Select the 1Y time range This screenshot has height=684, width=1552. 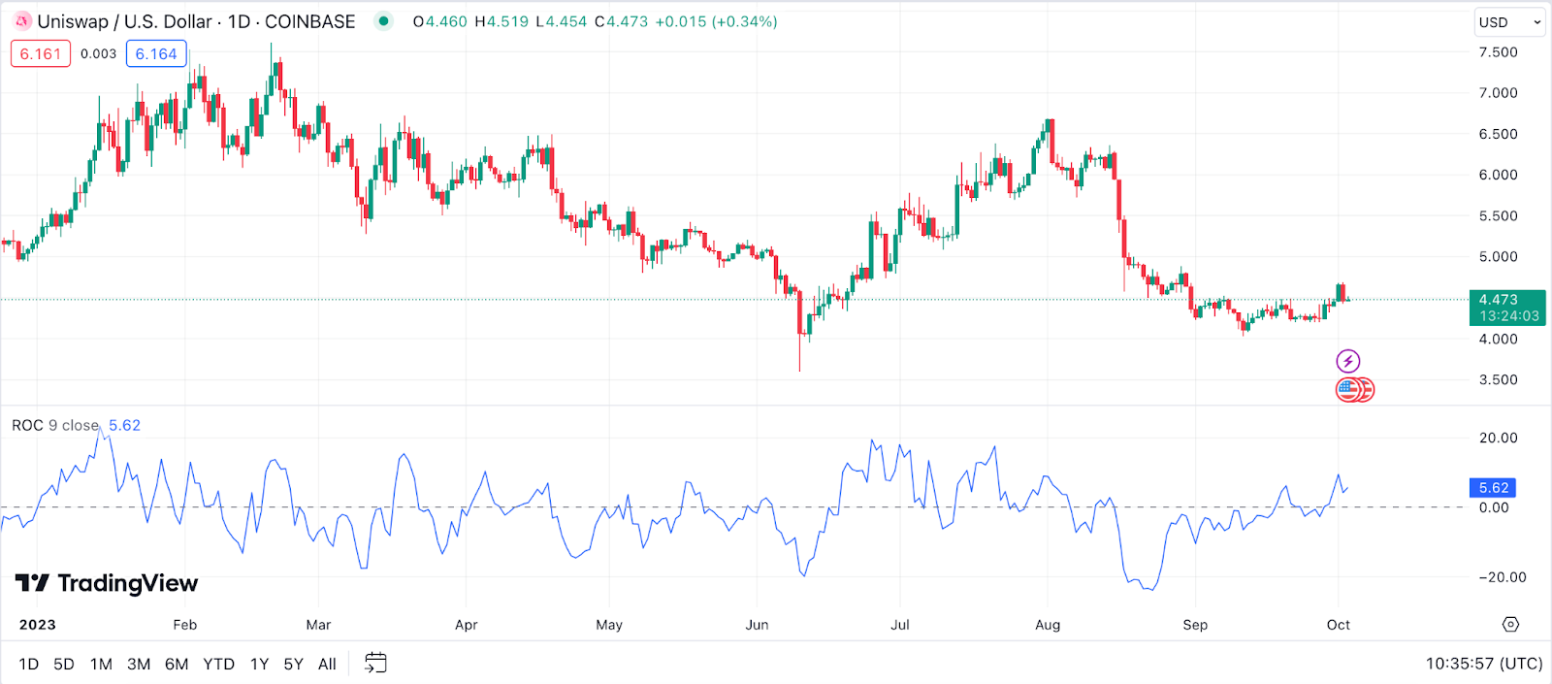(259, 665)
